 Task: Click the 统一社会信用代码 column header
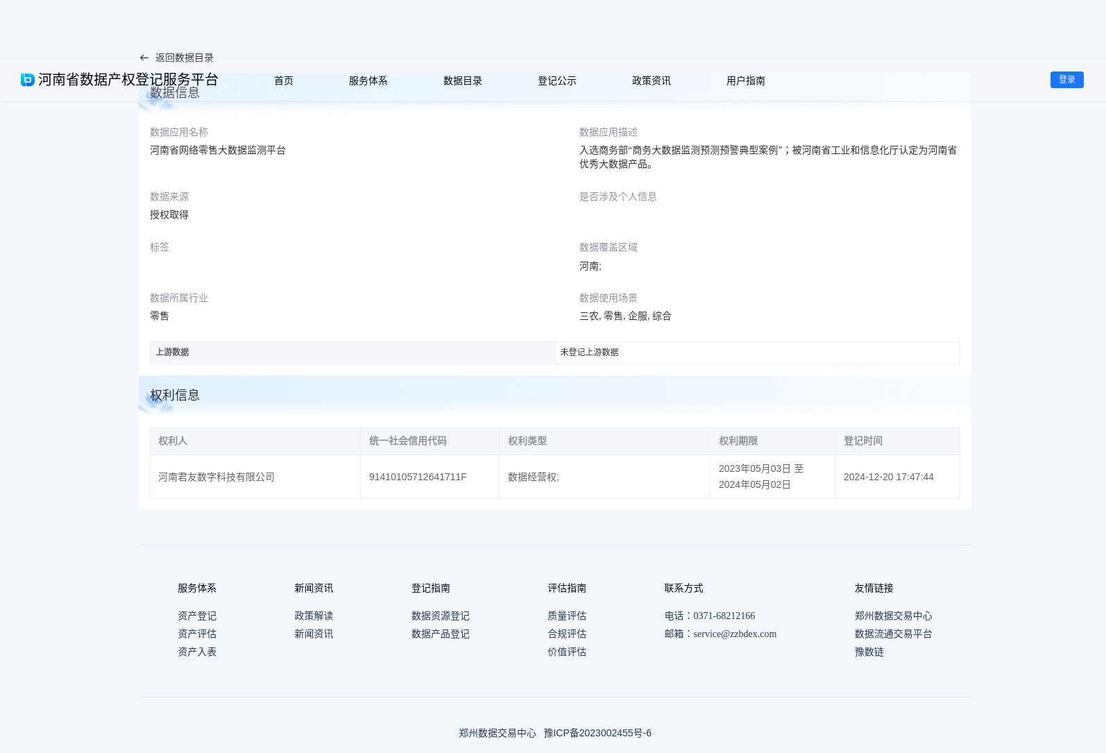429,441
